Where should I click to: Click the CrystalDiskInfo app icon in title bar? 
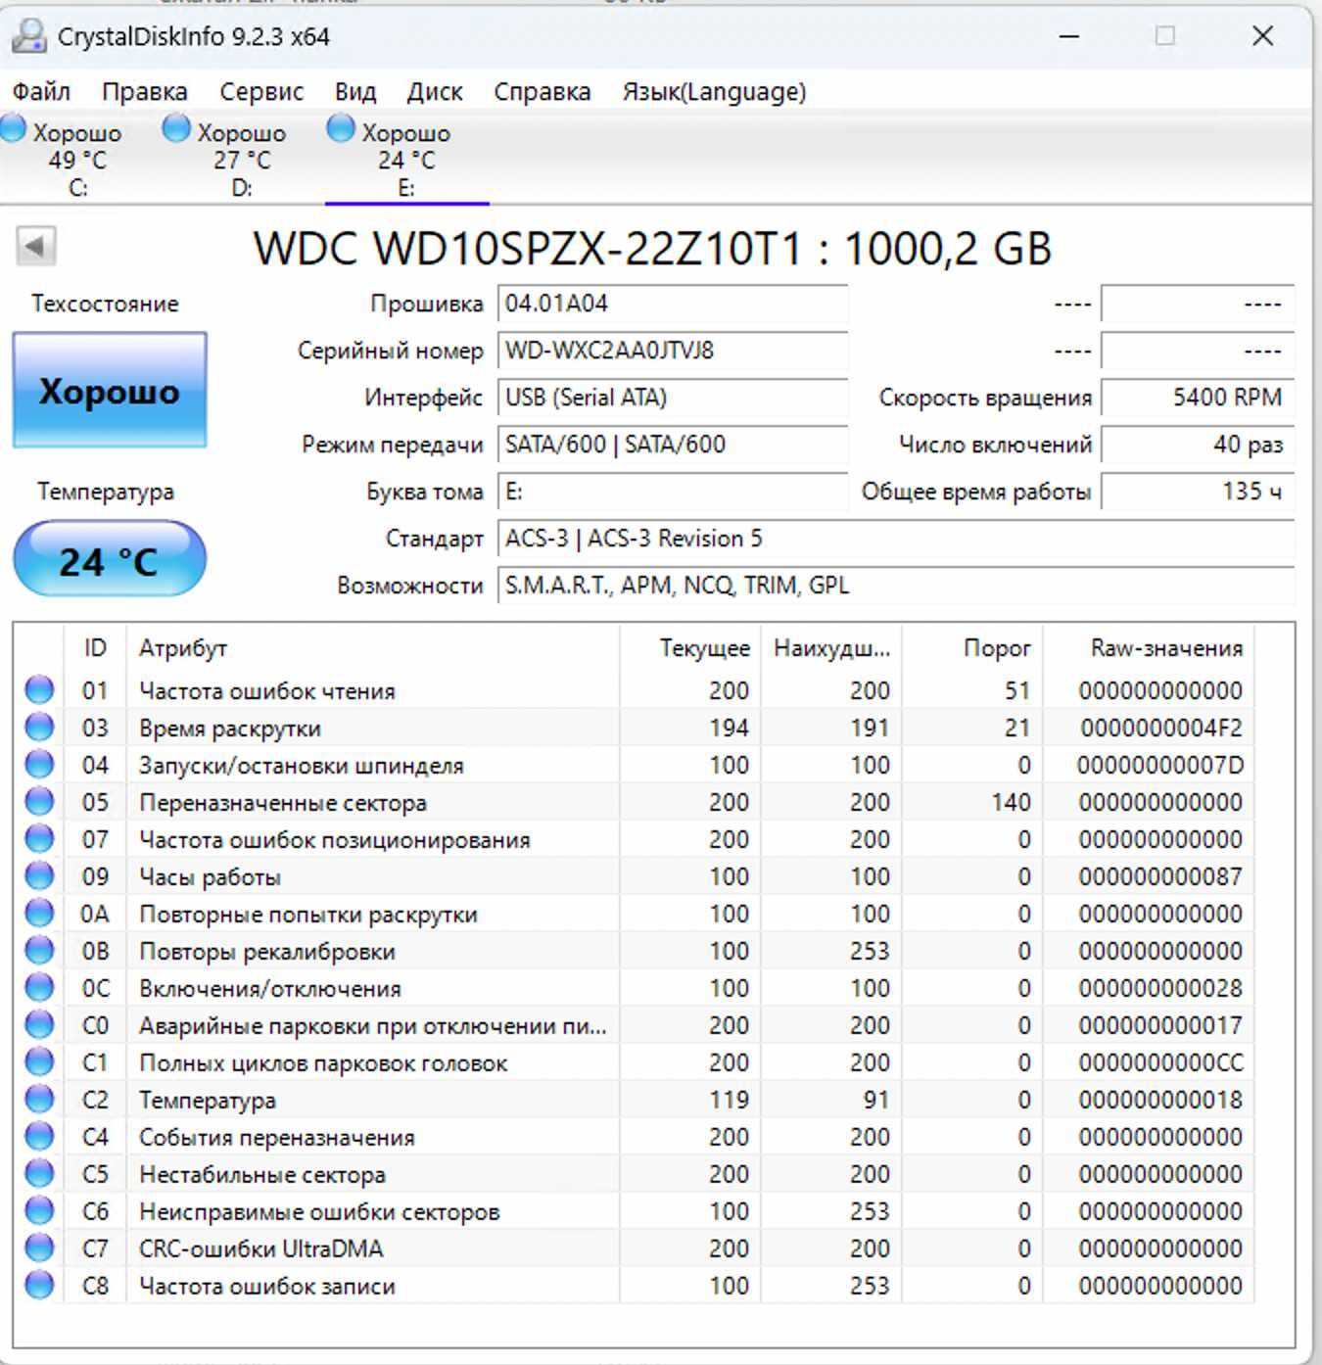tap(28, 36)
